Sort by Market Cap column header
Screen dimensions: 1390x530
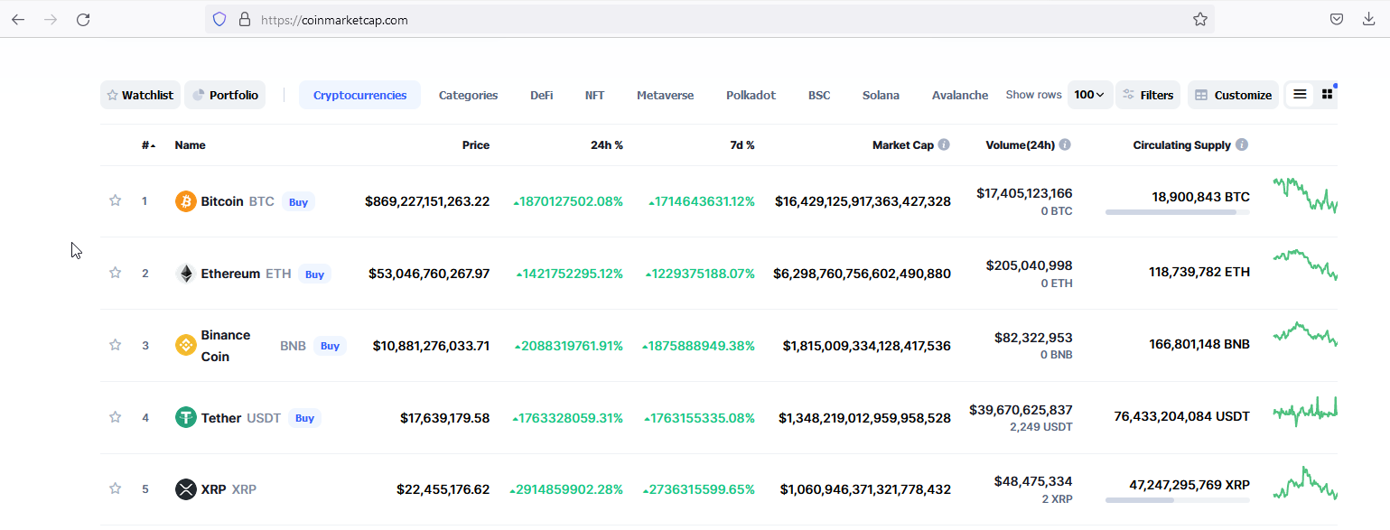[903, 145]
